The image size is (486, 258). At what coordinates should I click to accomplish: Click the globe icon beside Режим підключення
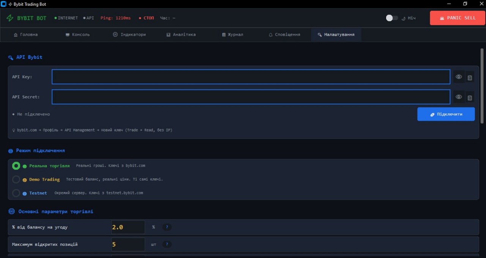coord(11,151)
